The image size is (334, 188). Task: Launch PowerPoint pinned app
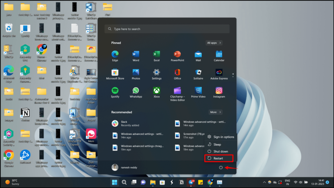177,56
